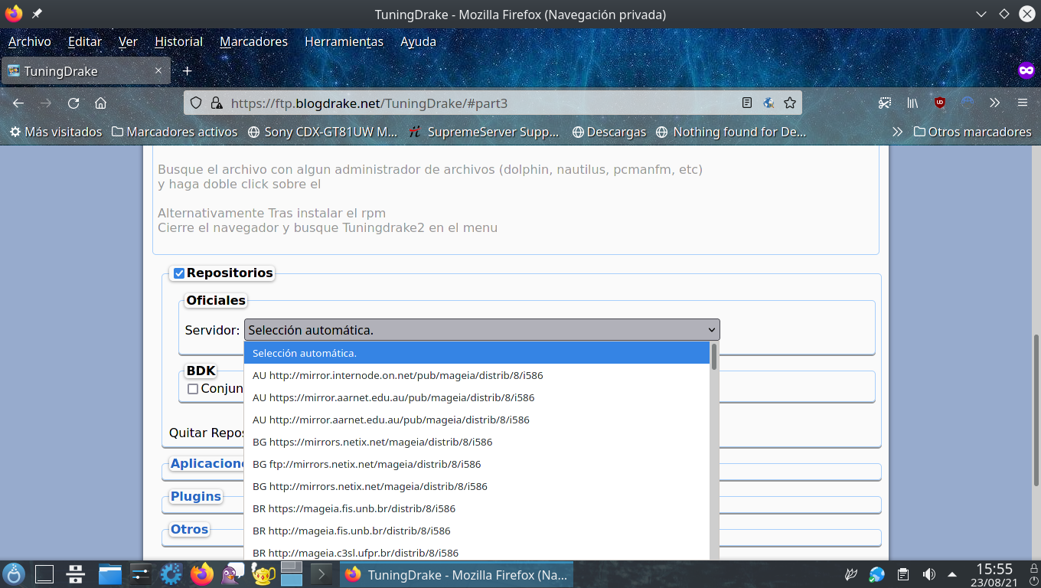Open the Otros marcadores folder
The width and height of the screenshot is (1041, 588).
click(972, 132)
